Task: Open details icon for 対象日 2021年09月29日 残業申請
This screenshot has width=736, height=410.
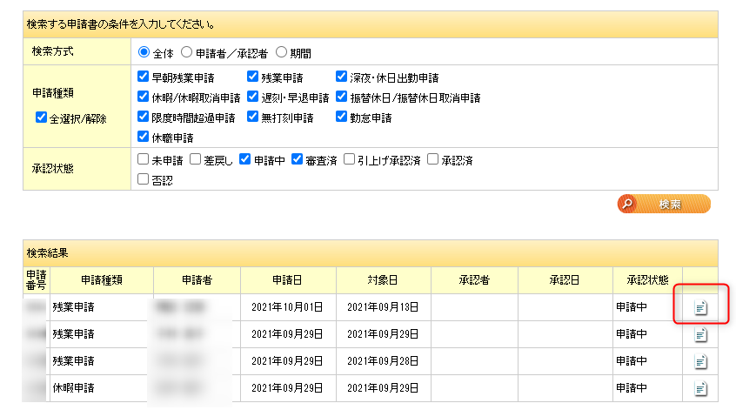Action: pos(700,334)
